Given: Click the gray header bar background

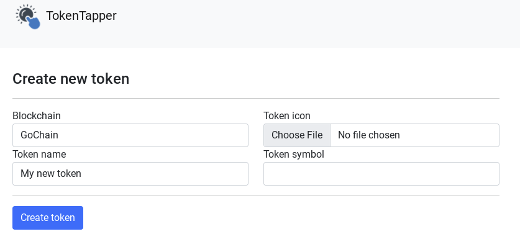Looking at the screenshot, I should (x=311, y=24).
